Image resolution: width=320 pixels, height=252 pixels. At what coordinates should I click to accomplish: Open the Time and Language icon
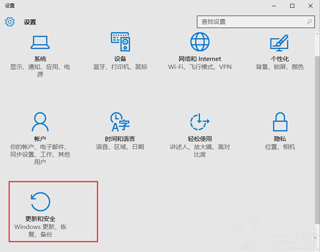coord(120,122)
